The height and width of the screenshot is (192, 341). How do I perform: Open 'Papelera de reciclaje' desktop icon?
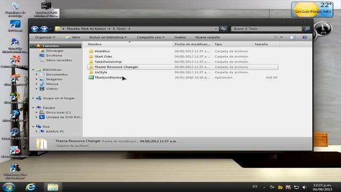(15, 10)
